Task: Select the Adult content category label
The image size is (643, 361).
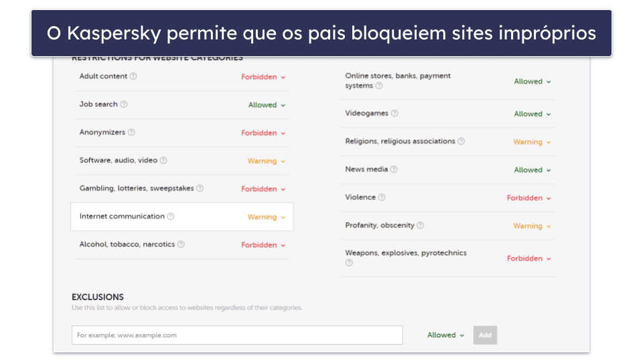Action: (x=103, y=76)
